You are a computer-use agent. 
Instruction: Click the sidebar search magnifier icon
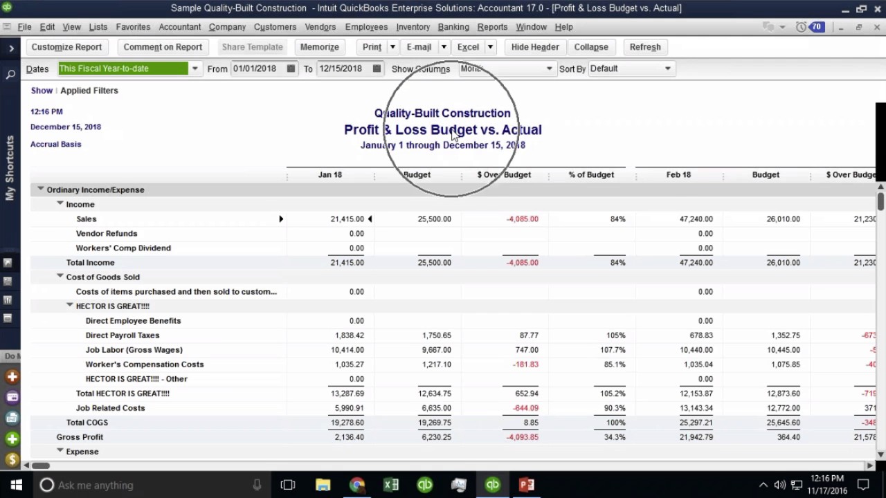point(10,74)
